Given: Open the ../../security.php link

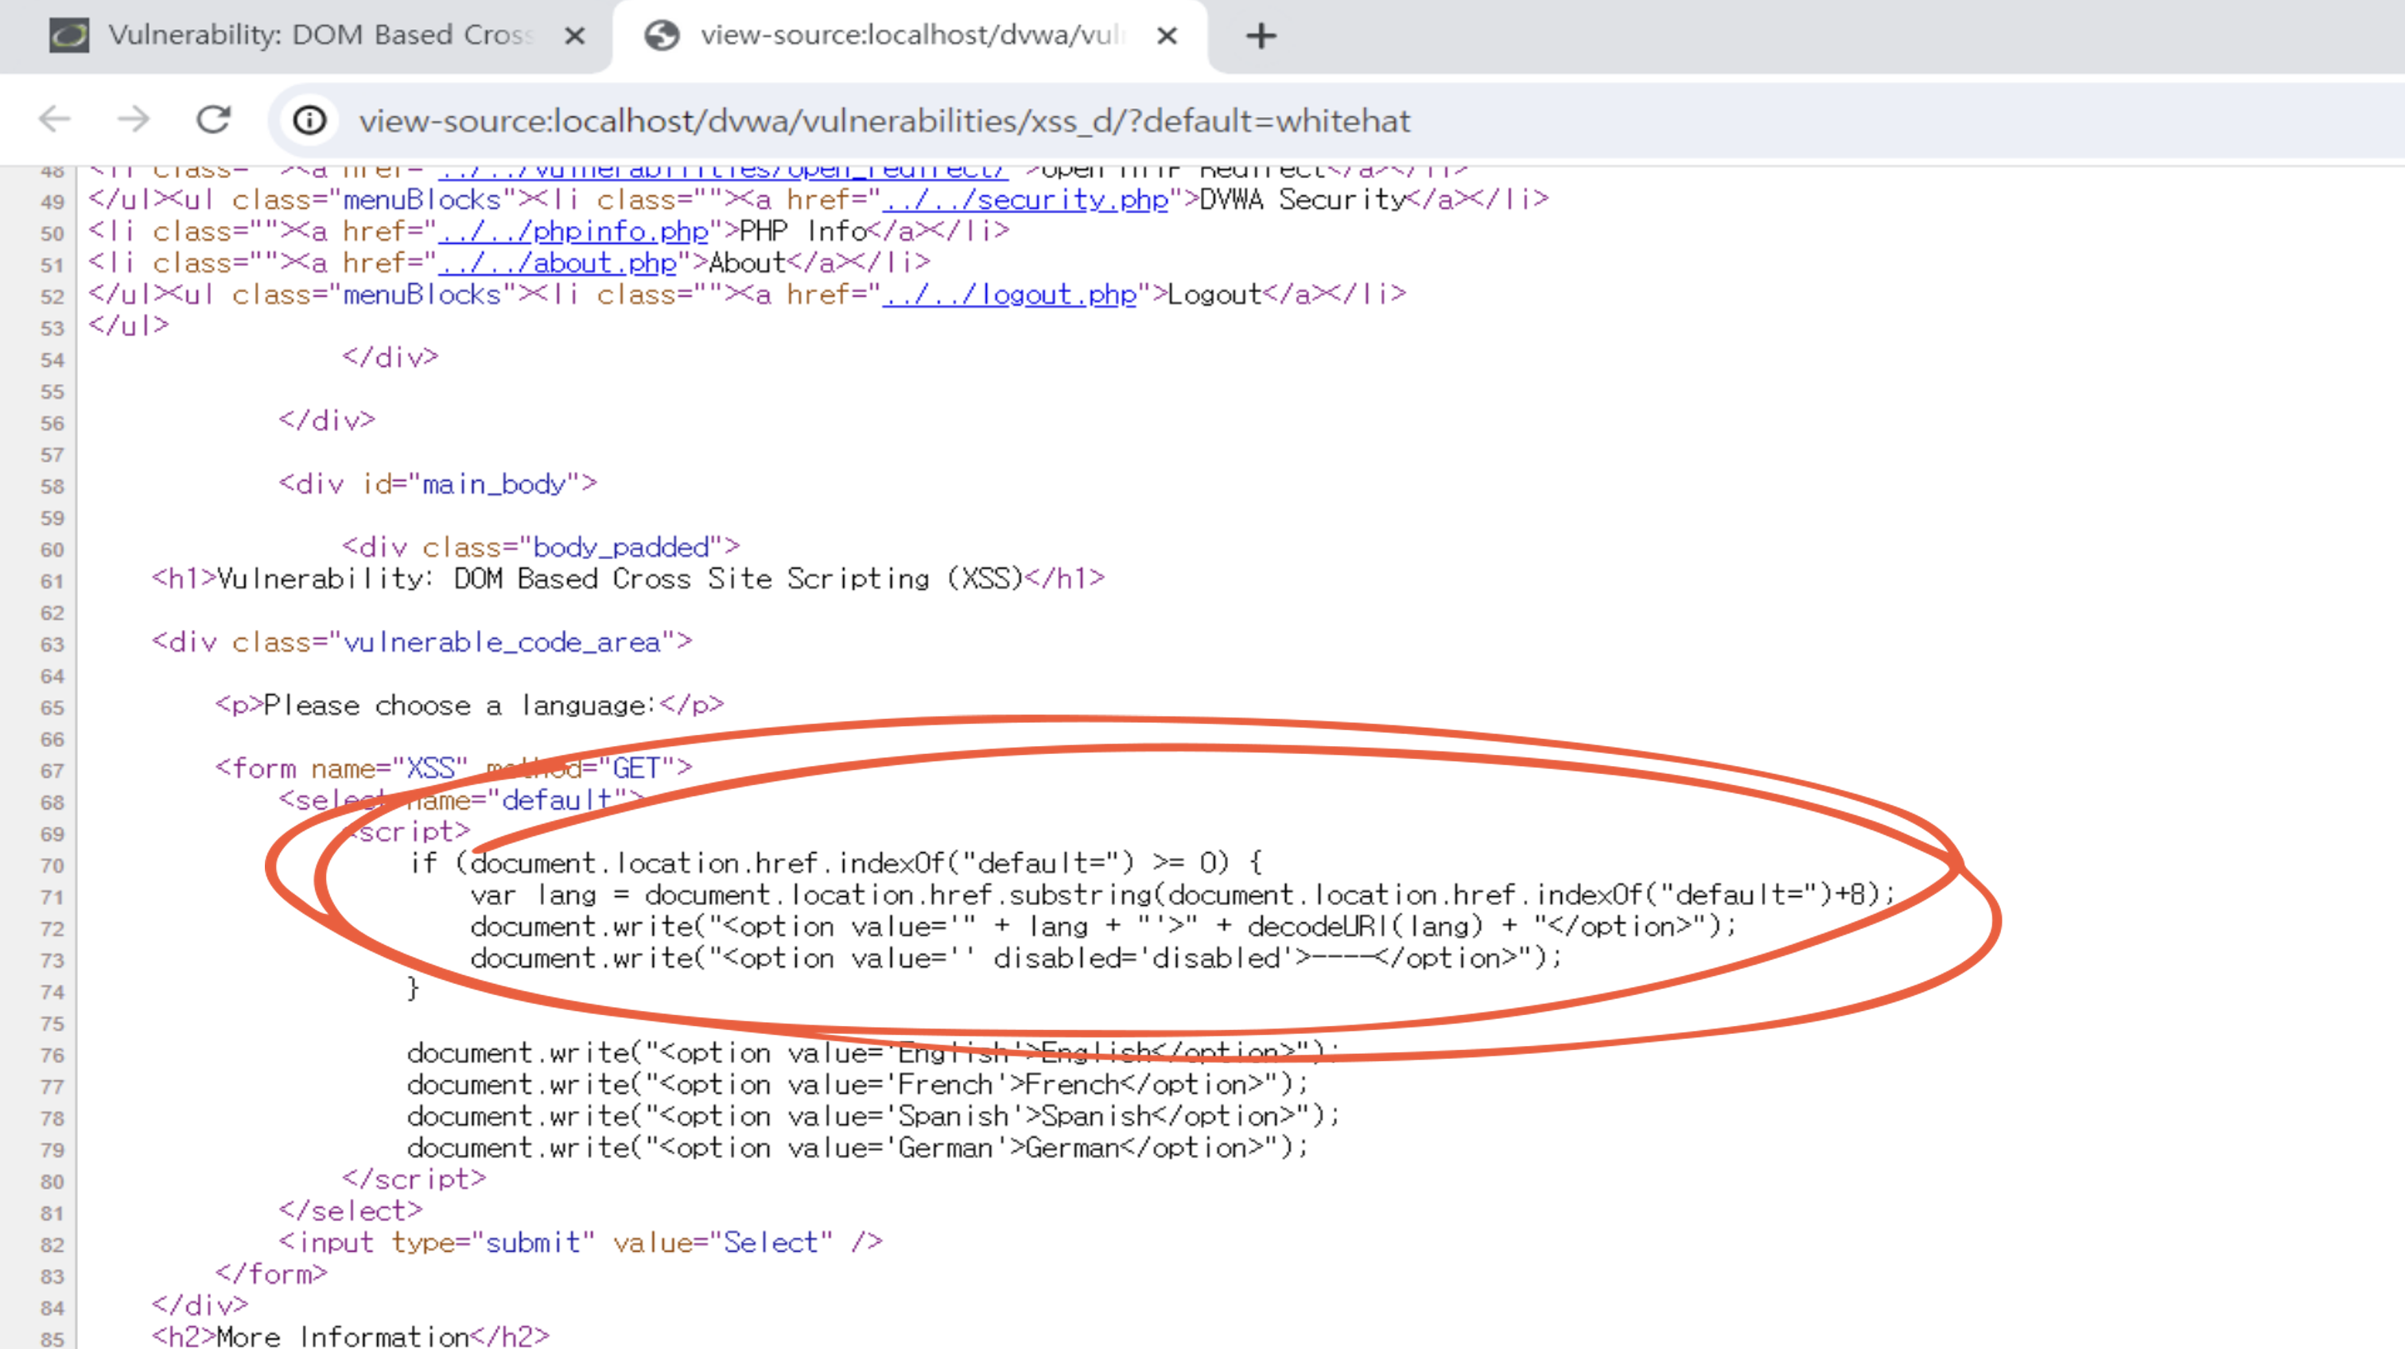Looking at the screenshot, I should click(x=1025, y=200).
